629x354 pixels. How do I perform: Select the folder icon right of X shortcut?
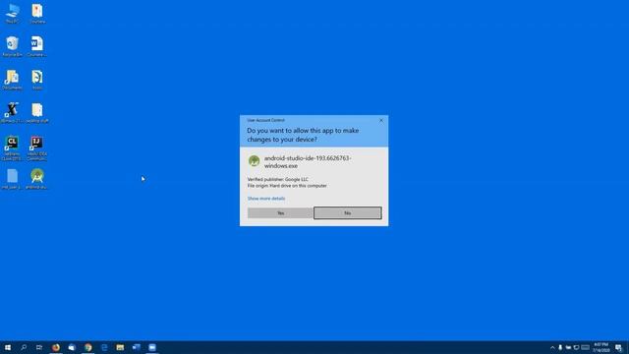pyautogui.click(x=37, y=112)
